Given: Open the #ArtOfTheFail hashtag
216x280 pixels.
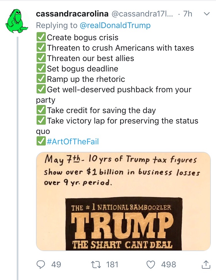Looking at the screenshot, I should [72, 142].
